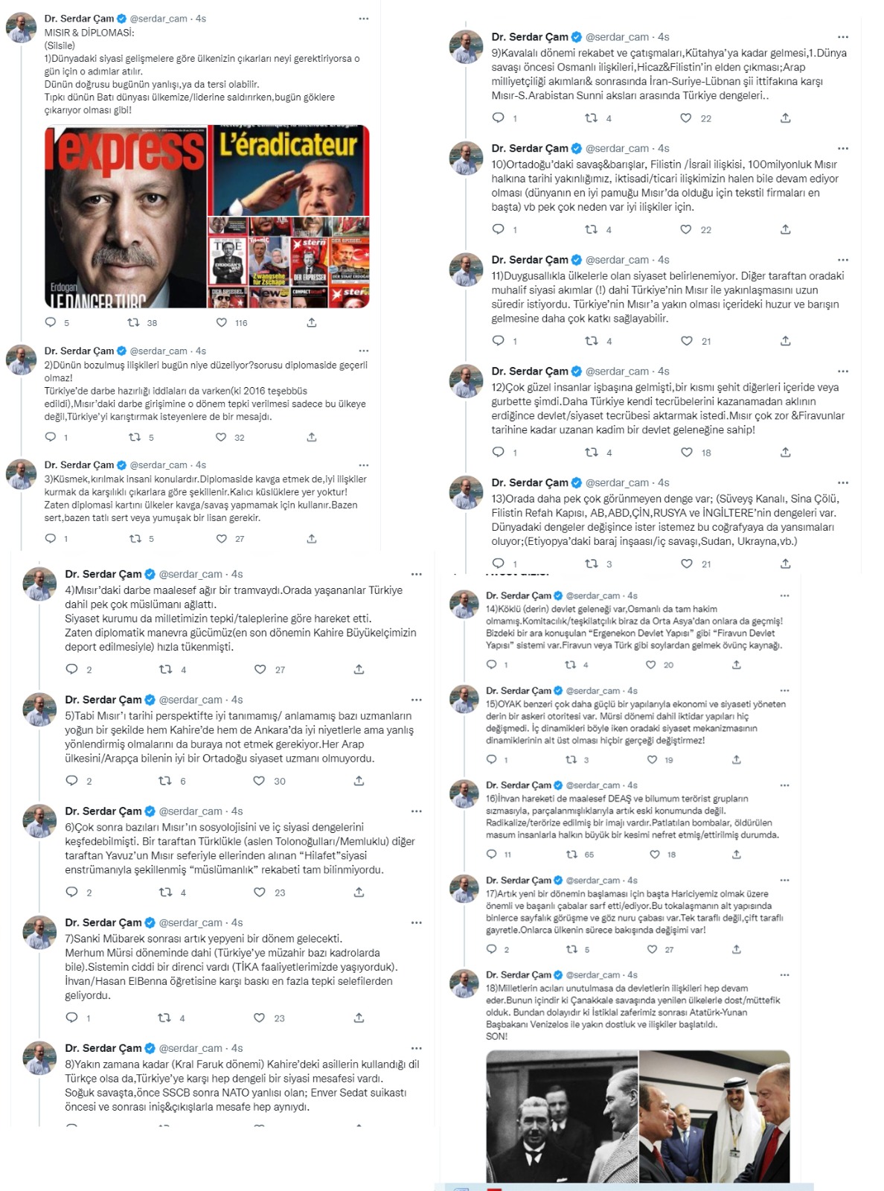Open the black-and-white Atatürk photo
Screen dimensions: 884x1191
point(562,1116)
